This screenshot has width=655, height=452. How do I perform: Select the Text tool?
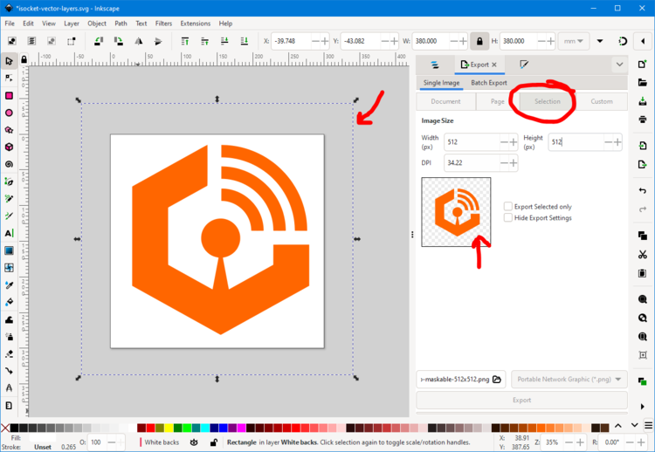click(x=9, y=233)
